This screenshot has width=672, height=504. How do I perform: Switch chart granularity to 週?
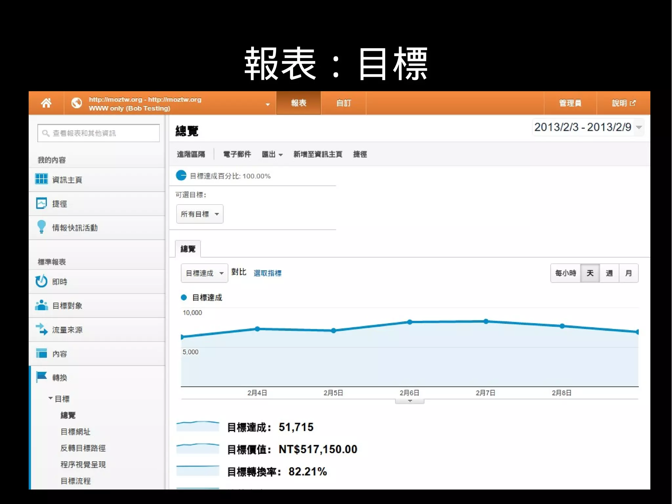point(609,273)
